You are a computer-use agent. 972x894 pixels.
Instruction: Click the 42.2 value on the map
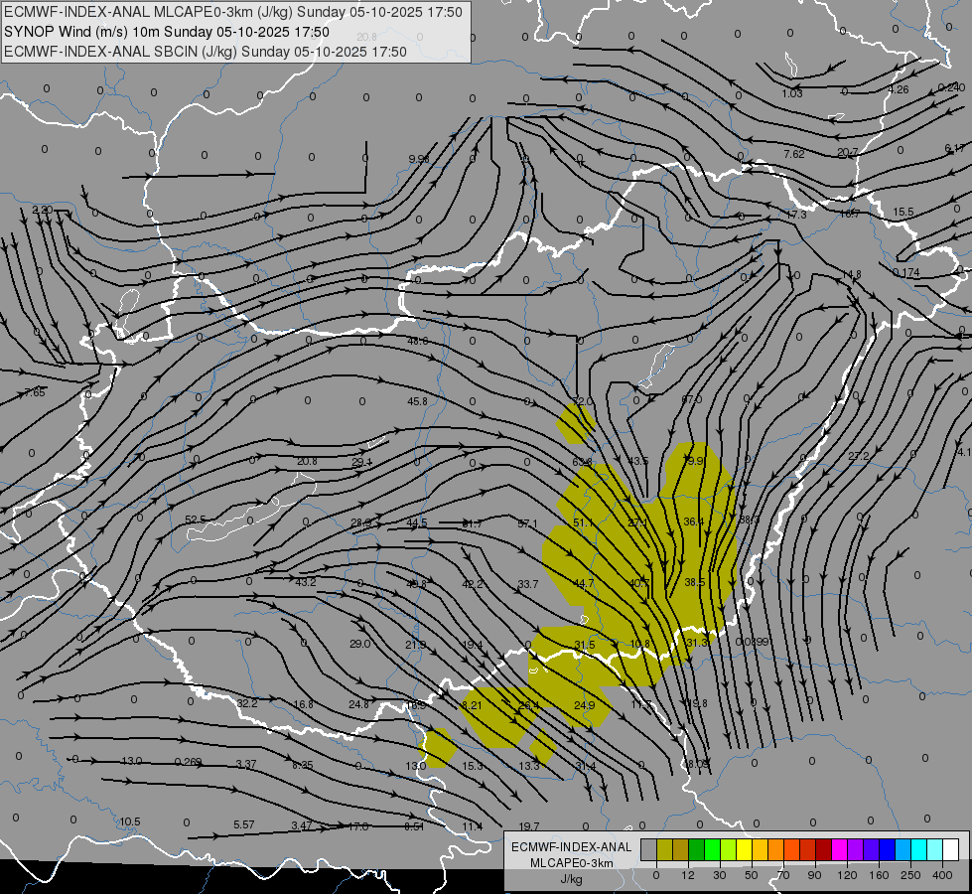(473, 584)
